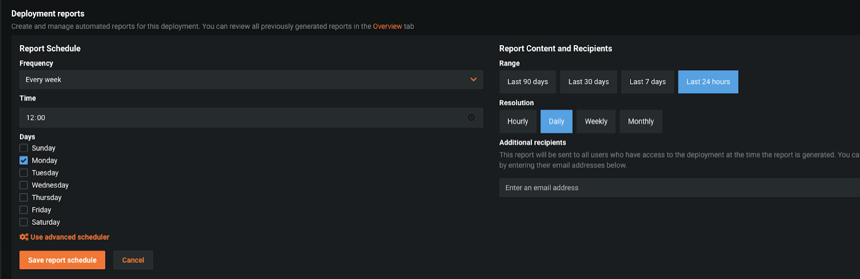The height and width of the screenshot is (279, 860).
Task: Enable the Sunday checkbox
Action: 24,148
